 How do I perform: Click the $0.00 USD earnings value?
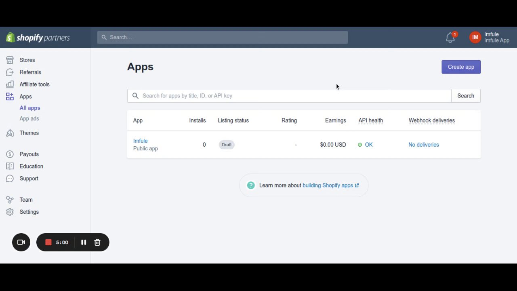[333, 145]
